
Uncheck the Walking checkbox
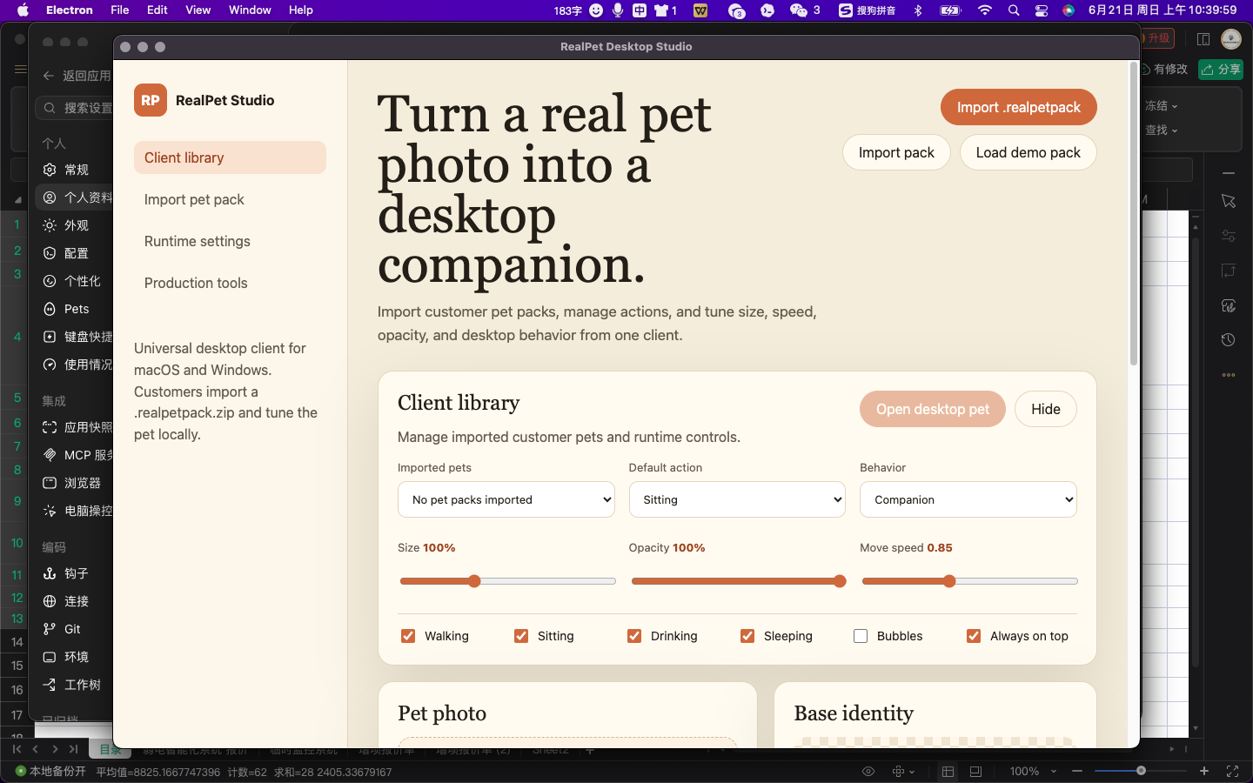(x=408, y=636)
